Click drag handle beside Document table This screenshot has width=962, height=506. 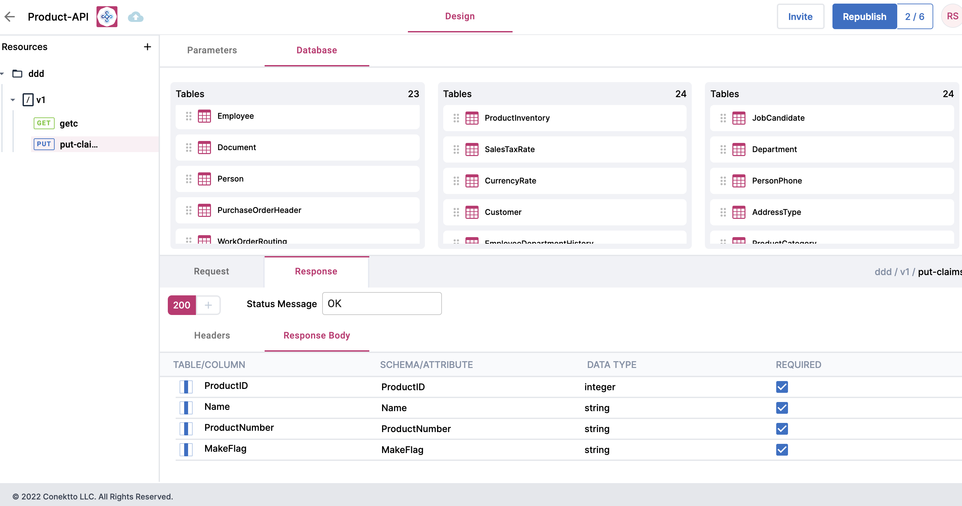[189, 148]
